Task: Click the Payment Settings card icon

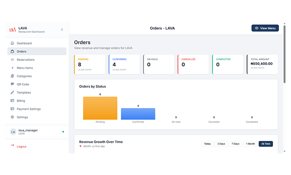Action: click(12, 109)
